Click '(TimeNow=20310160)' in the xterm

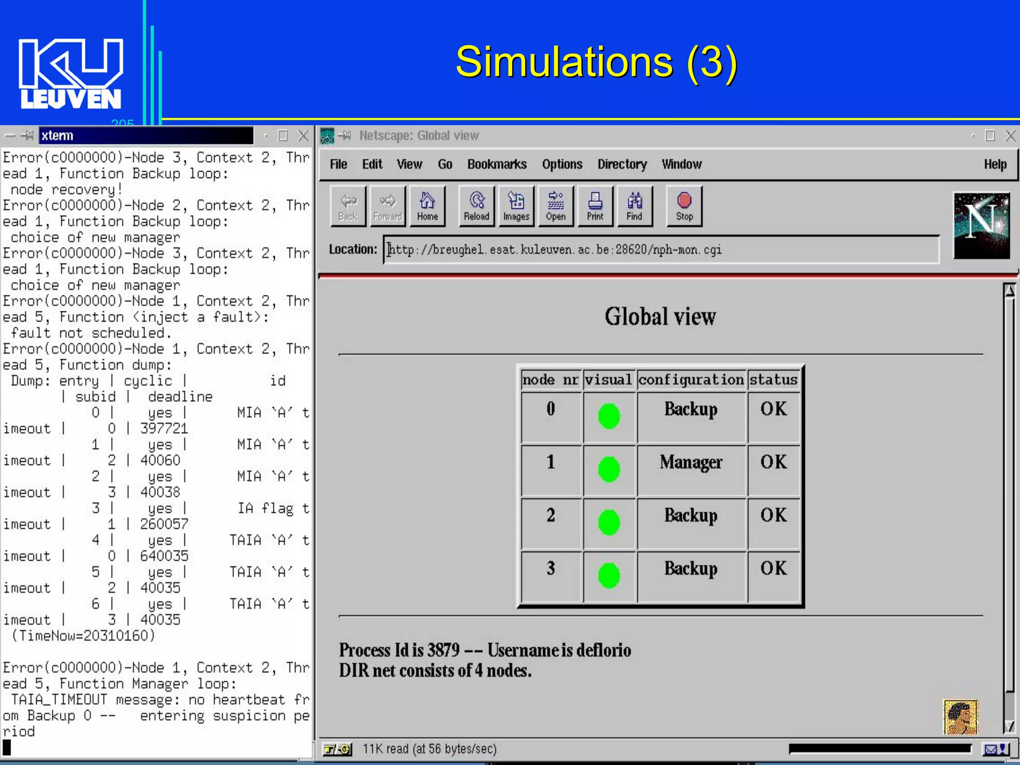click(x=83, y=636)
